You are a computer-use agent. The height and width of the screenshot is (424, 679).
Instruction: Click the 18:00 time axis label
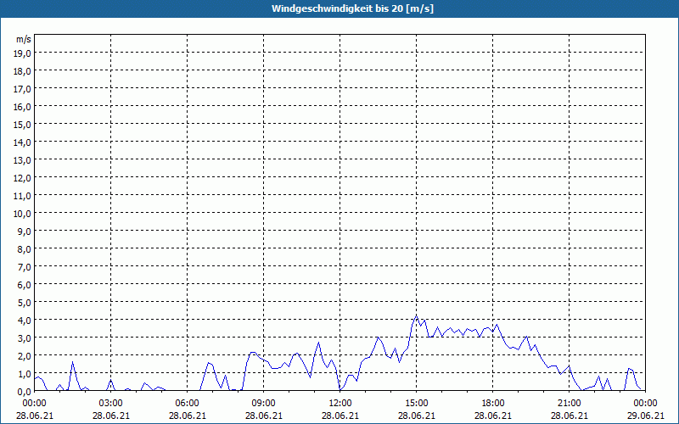(493, 404)
